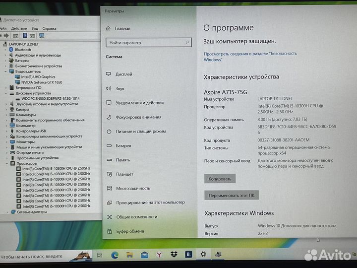The width and height of the screenshot is (357, 268).
Task: Click Переименовать этот ПК button
Action: (232, 196)
